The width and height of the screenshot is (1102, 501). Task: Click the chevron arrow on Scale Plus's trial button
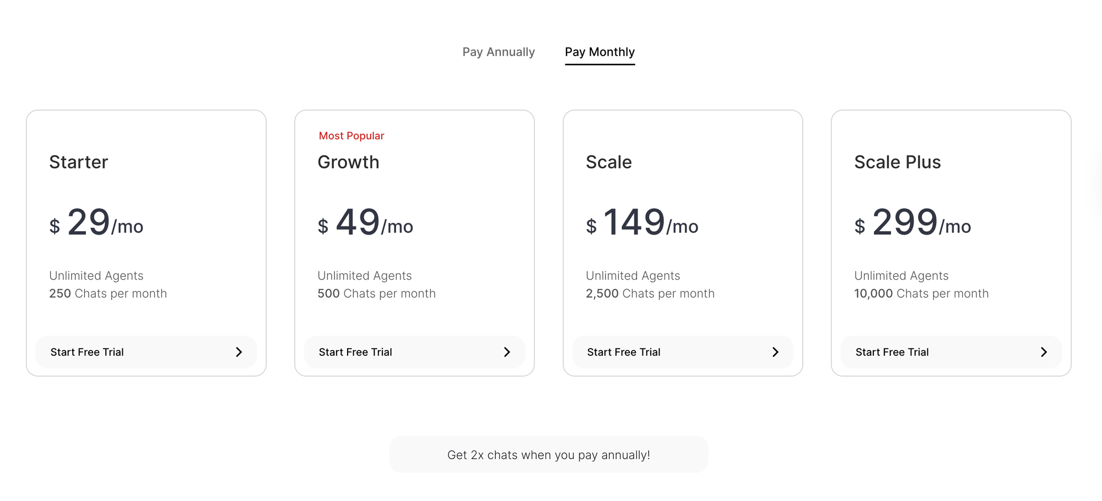tap(1044, 352)
